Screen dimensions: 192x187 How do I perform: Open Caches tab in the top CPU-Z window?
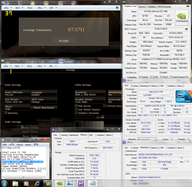coord(135,86)
